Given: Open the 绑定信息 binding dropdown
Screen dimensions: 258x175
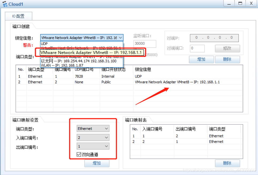Looking at the screenshot, I should pyautogui.click(x=82, y=38).
